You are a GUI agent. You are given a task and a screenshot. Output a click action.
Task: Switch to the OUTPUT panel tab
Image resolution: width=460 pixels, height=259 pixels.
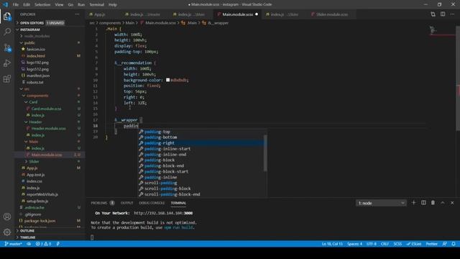(x=126, y=203)
